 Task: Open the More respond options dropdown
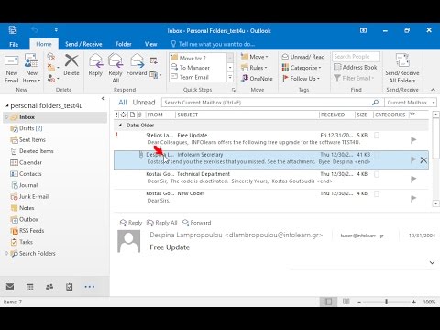click(156, 75)
